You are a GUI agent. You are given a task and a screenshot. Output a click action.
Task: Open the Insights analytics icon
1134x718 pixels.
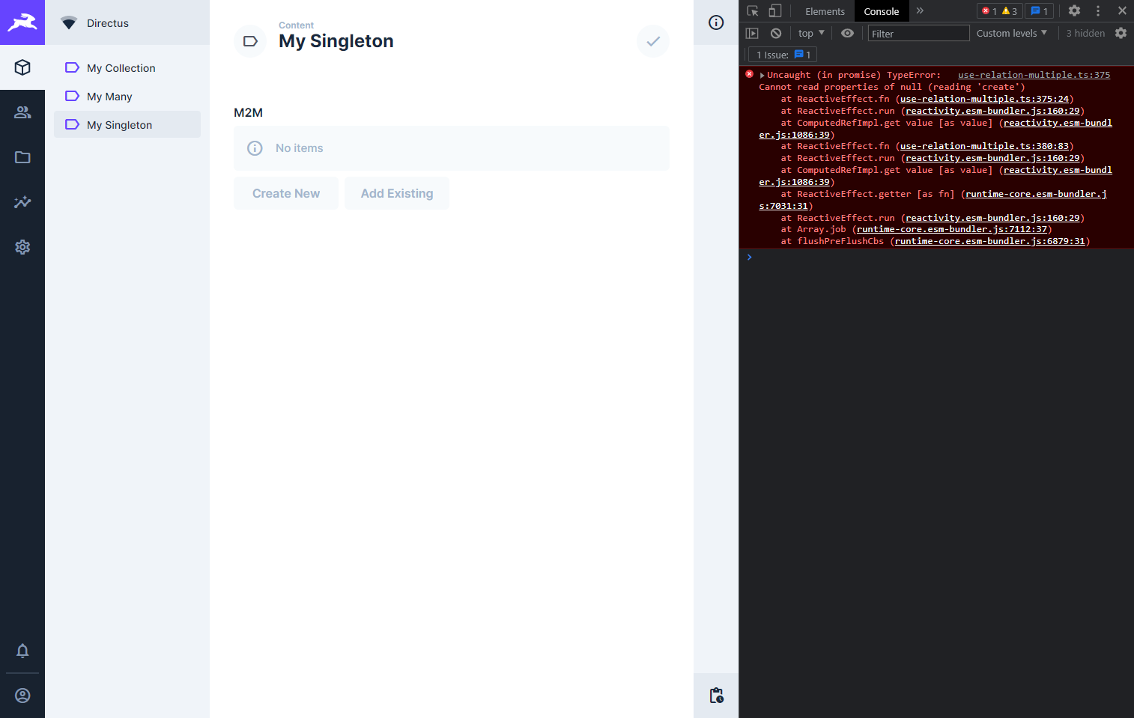pos(22,201)
